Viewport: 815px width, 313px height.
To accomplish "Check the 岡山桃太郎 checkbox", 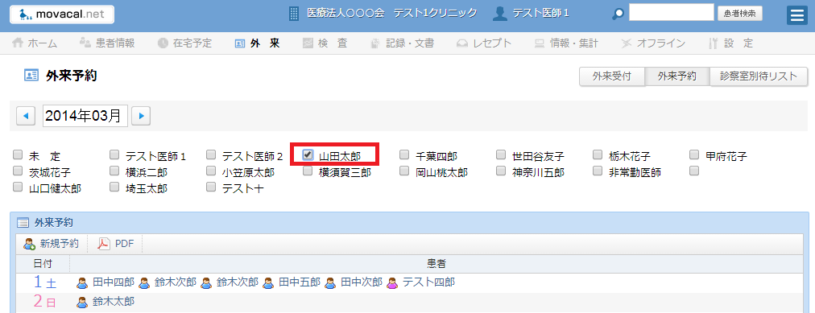I will click(x=404, y=171).
